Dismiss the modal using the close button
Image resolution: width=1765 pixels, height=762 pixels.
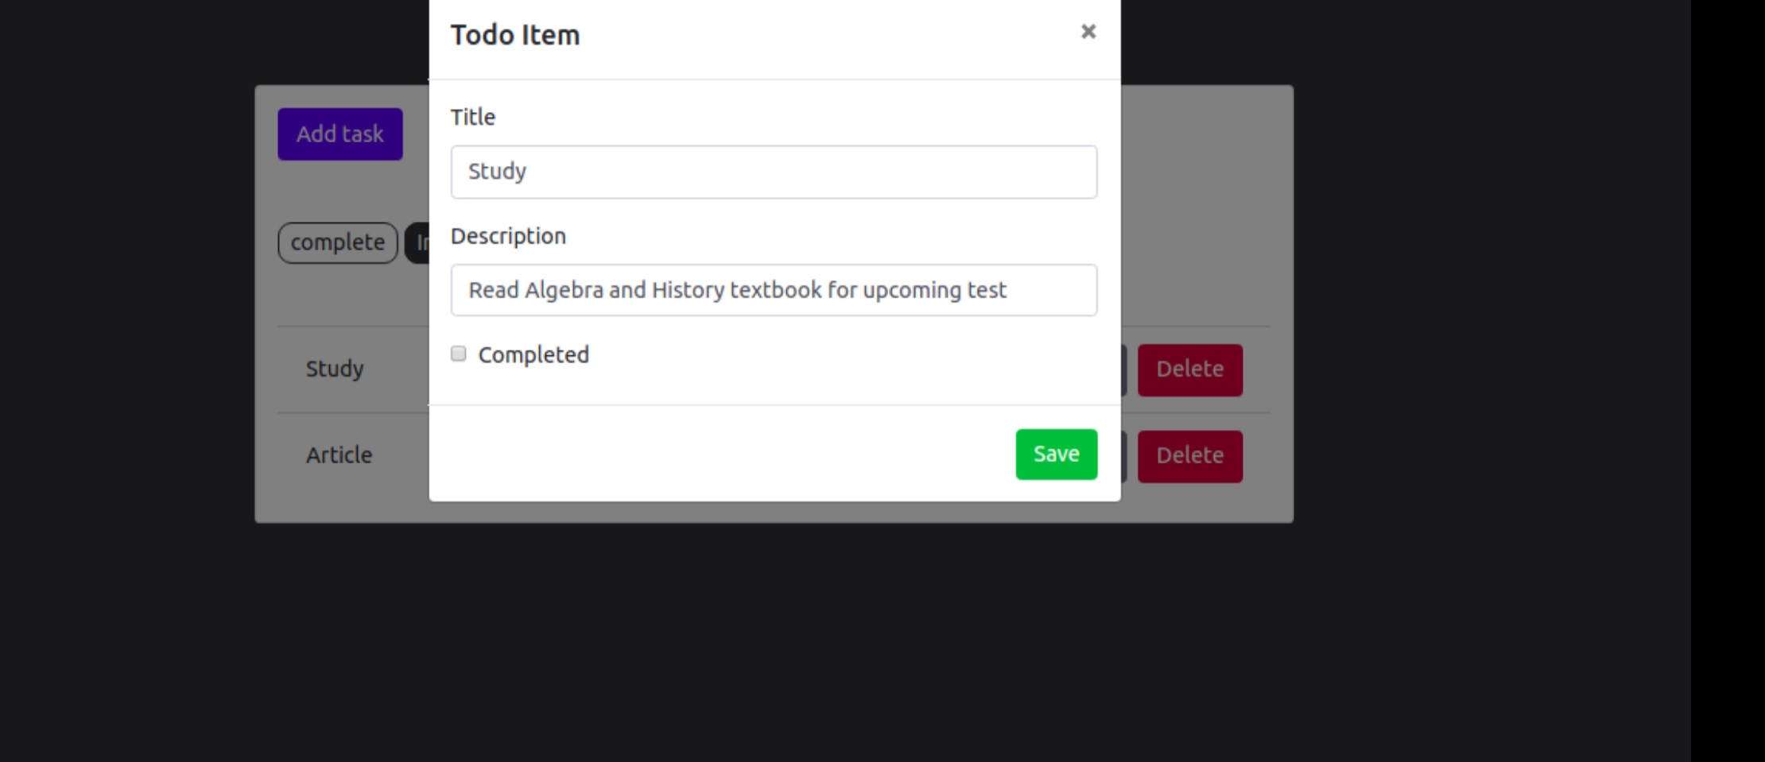pyautogui.click(x=1088, y=32)
